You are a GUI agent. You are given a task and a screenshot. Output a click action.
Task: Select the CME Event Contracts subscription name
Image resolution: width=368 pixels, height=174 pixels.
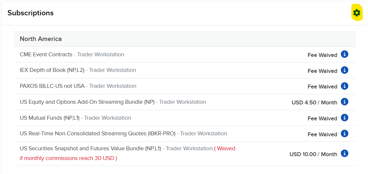pyautogui.click(x=46, y=54)
